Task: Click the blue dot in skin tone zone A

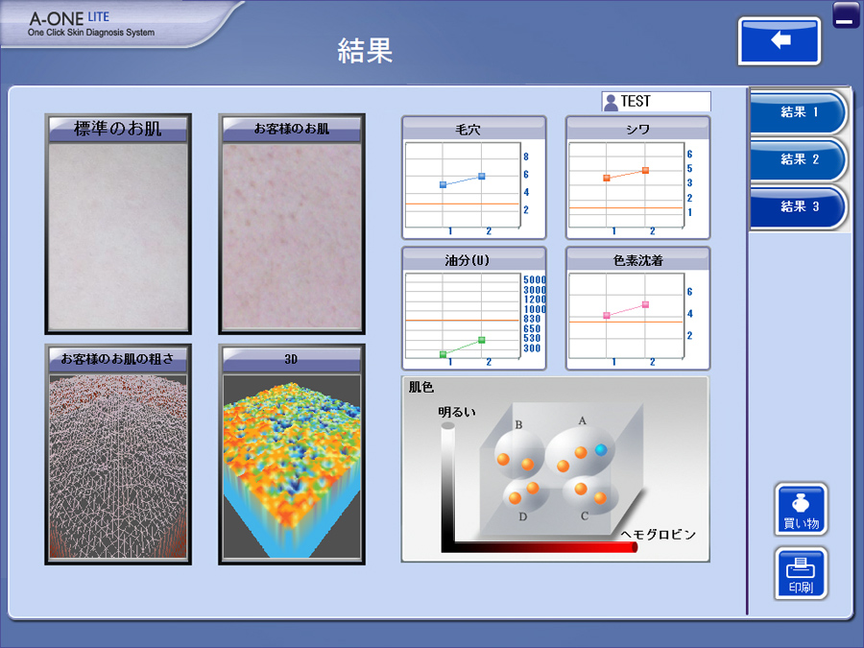Action: coord(601,449)
